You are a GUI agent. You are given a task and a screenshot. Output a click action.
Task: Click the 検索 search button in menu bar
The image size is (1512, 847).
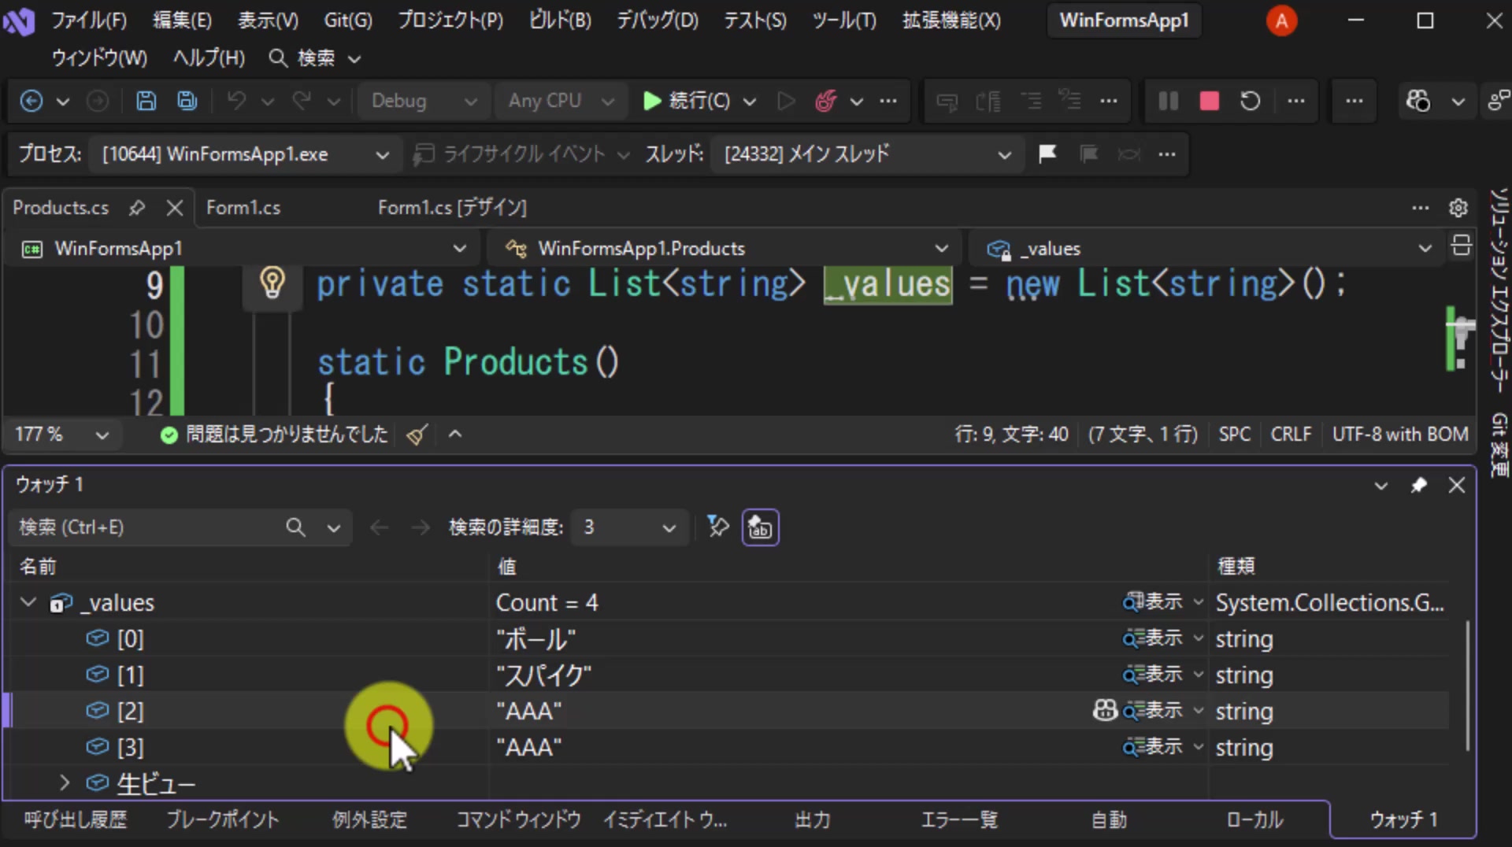(x=302, y=58)
